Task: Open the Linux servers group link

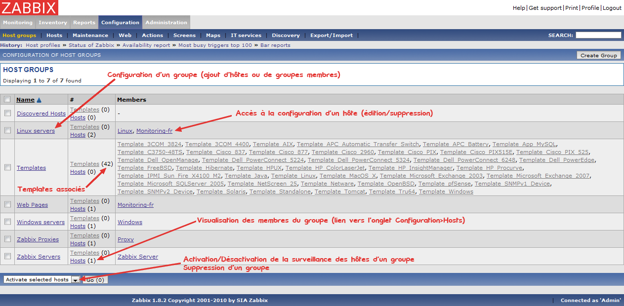Action: pos(36,131)
